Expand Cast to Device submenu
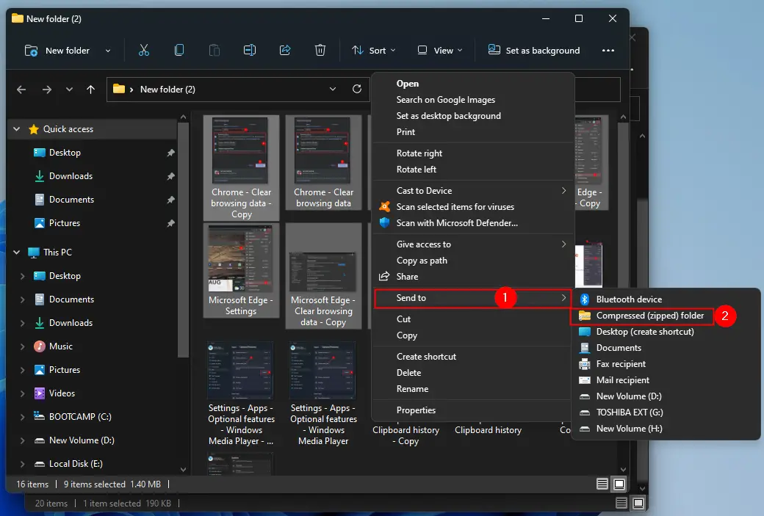Screen dimensions: 764x516 pyautogui.click(x=473, y=191)
